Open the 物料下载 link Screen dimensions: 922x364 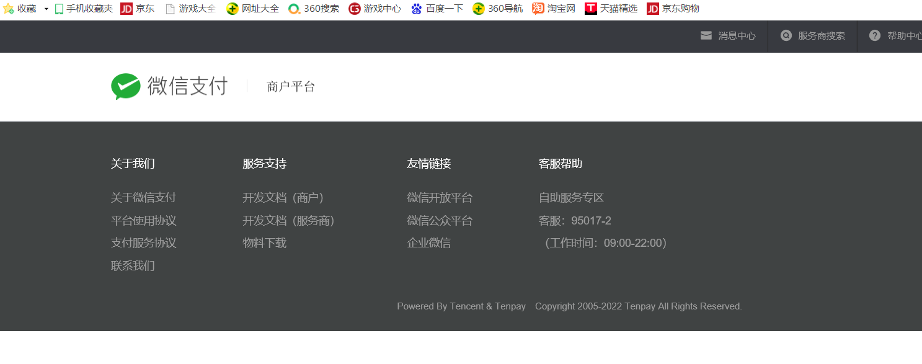point(265,243)
